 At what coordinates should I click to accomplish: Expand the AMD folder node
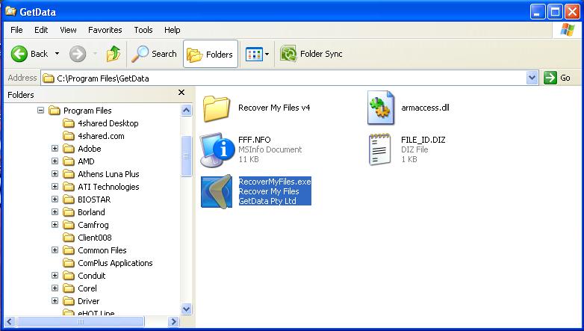(55, 161)
